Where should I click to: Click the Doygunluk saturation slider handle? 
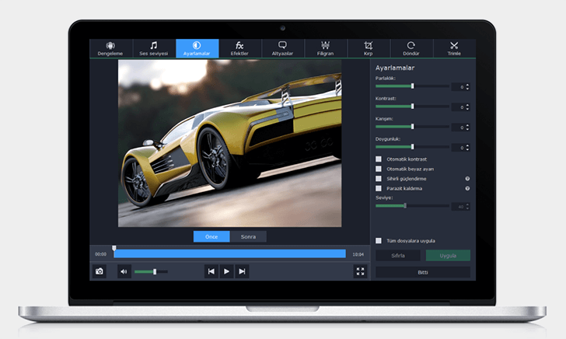point(413,147)
